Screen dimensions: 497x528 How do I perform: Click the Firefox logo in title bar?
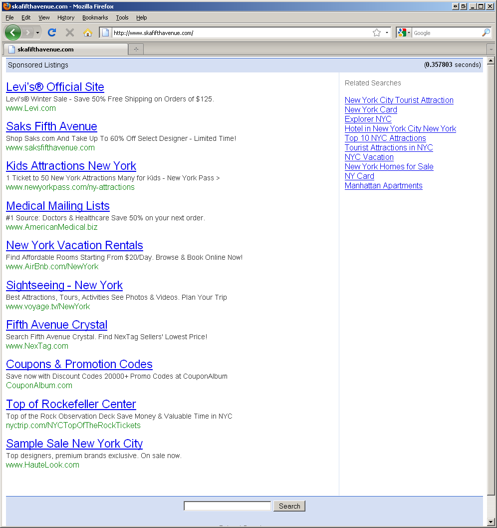pyautogui.click(x=6, y=6)
